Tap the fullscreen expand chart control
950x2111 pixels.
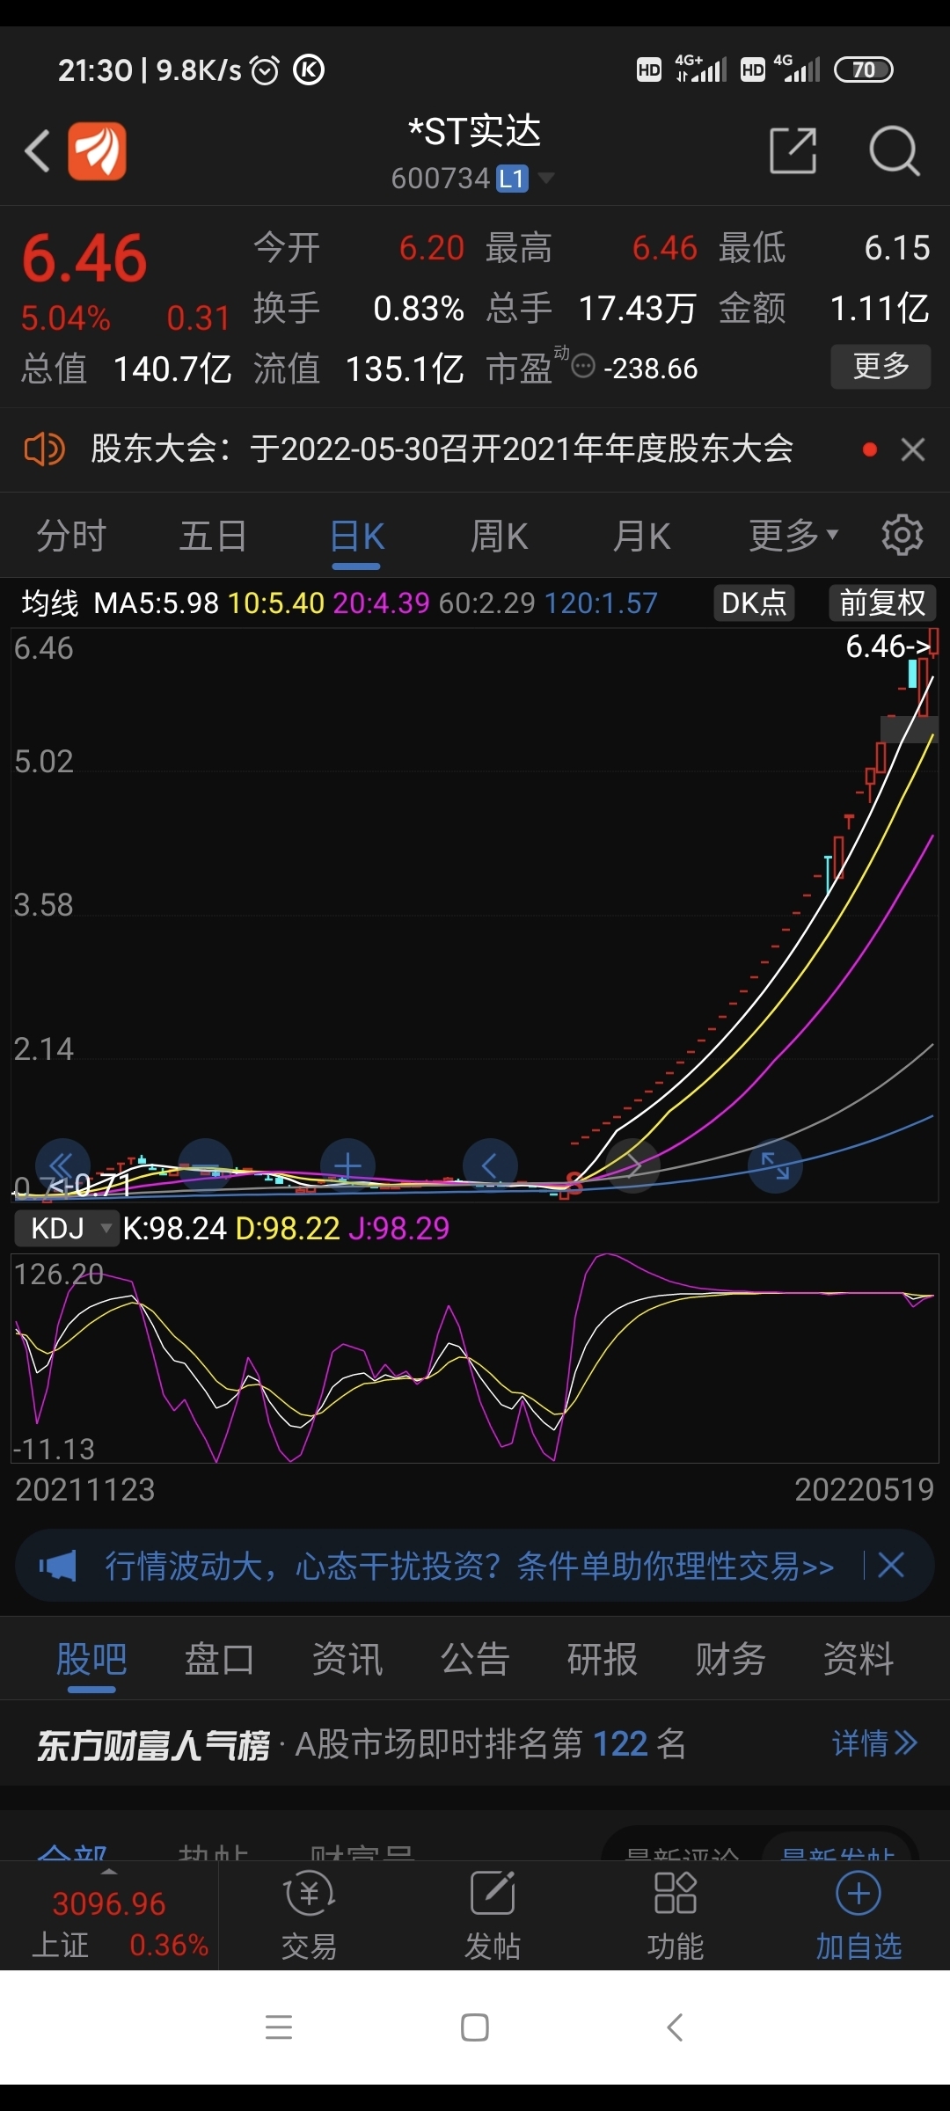tap(775, 1166)
